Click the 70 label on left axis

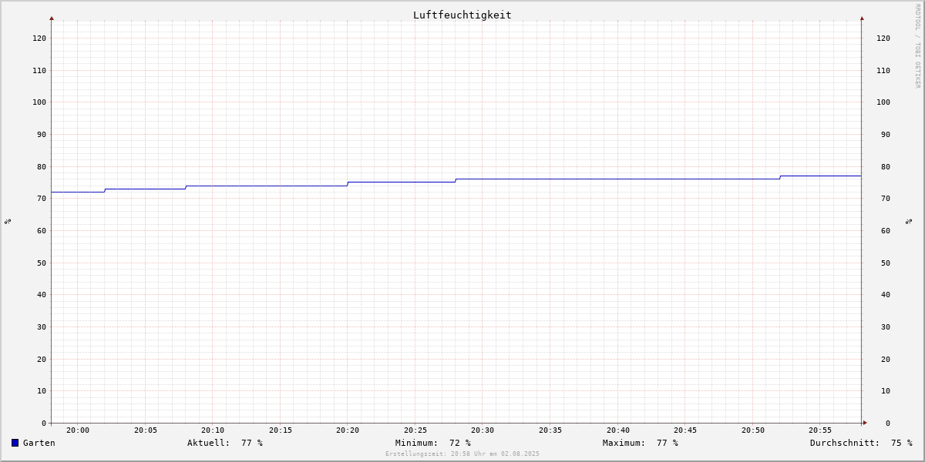pos(42,198)
